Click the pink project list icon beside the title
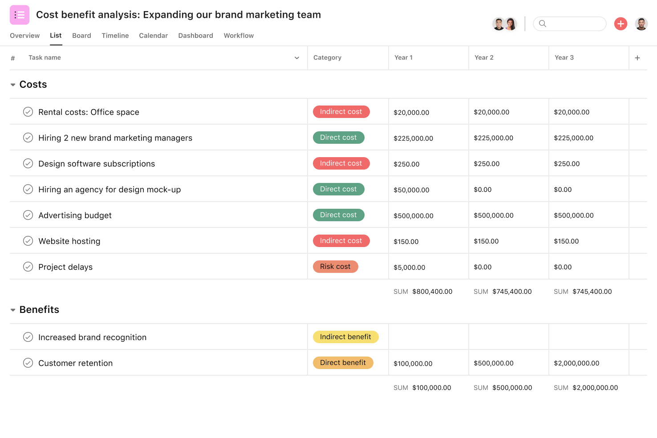The width and height of the screenshot is (657, 438). [19, 15]
